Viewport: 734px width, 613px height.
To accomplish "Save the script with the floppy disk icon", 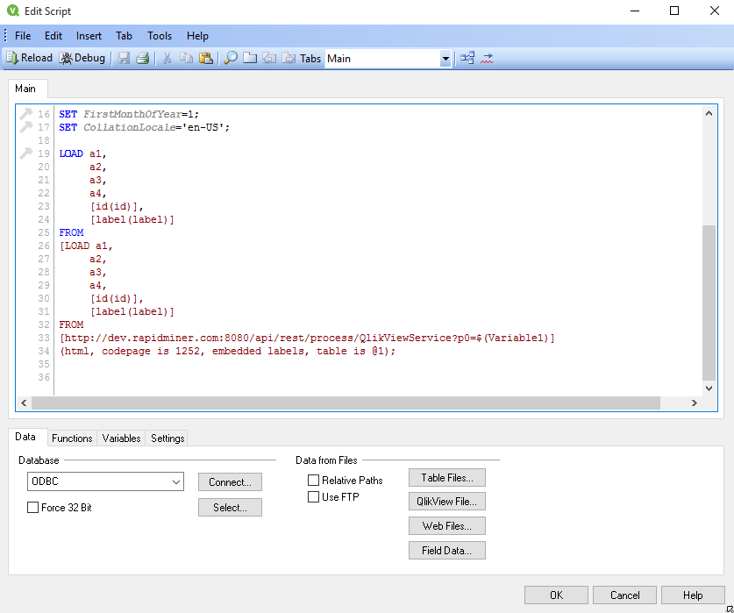I will coord(124,58).
